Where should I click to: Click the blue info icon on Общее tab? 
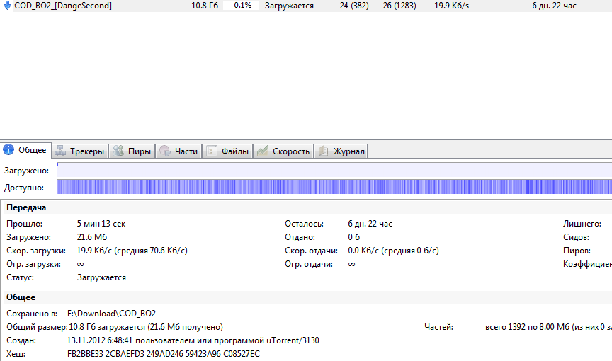click(8, 149)
